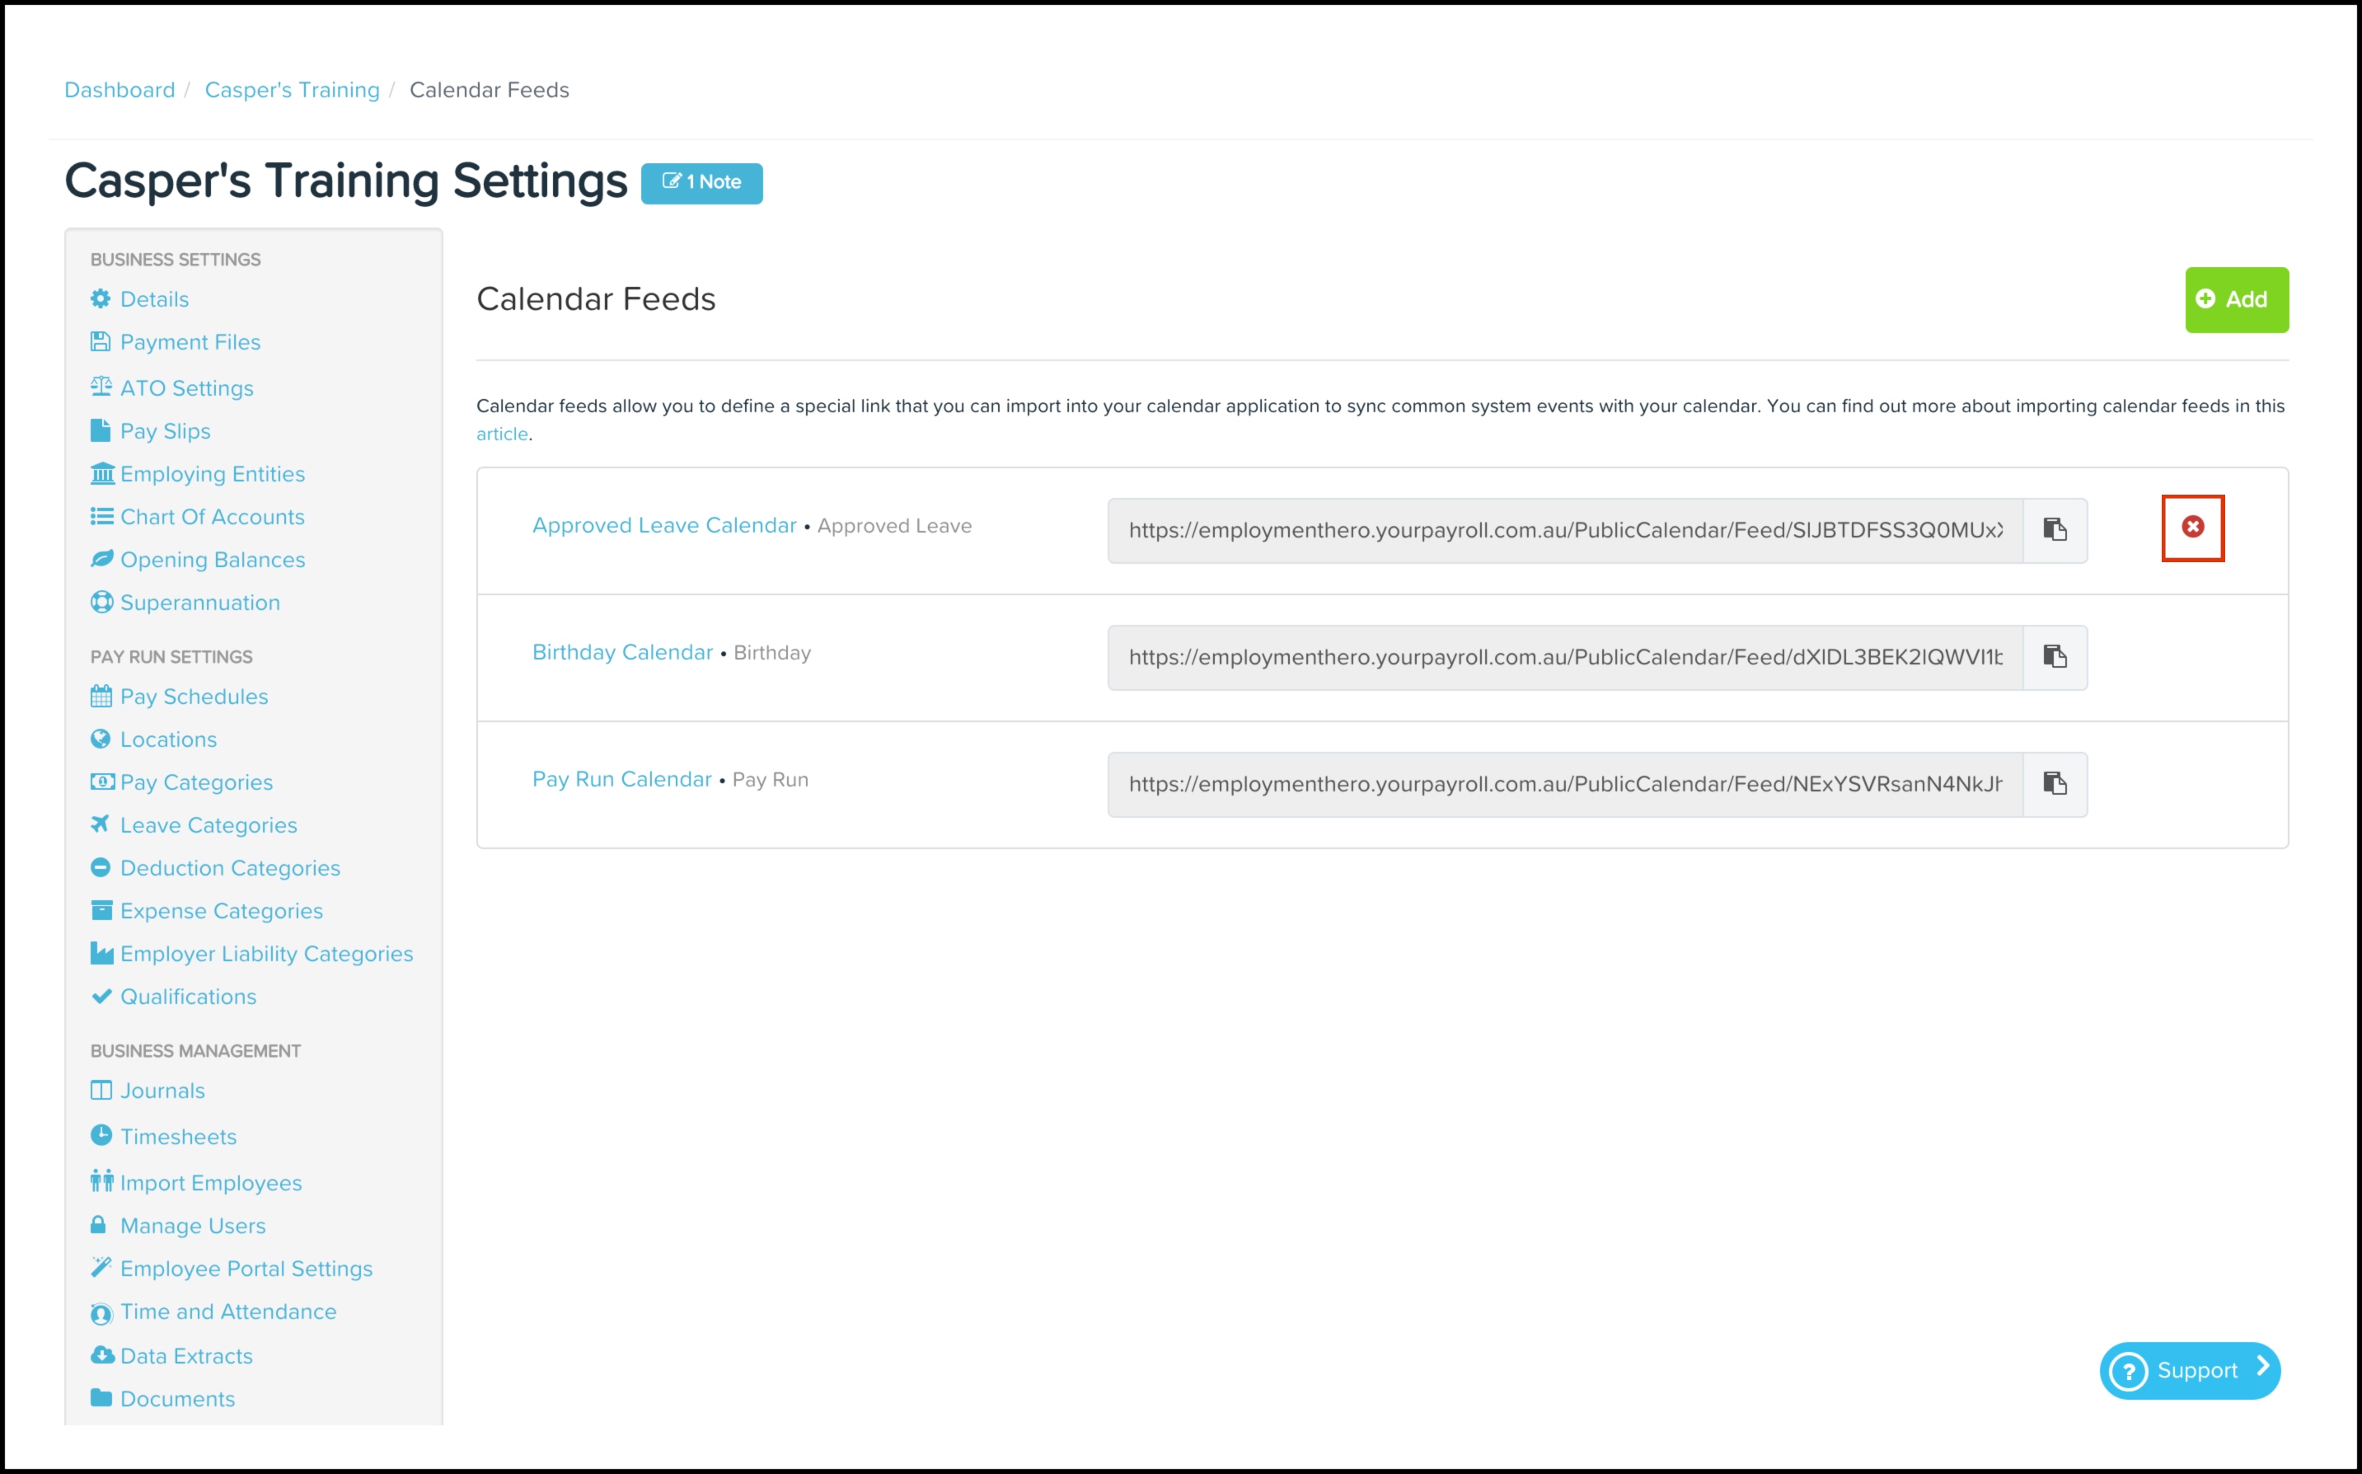This screenshot has width=2362, height=1474.
Task: Click the Superannuation lifebuoy icon
Action: coord(101,603)
